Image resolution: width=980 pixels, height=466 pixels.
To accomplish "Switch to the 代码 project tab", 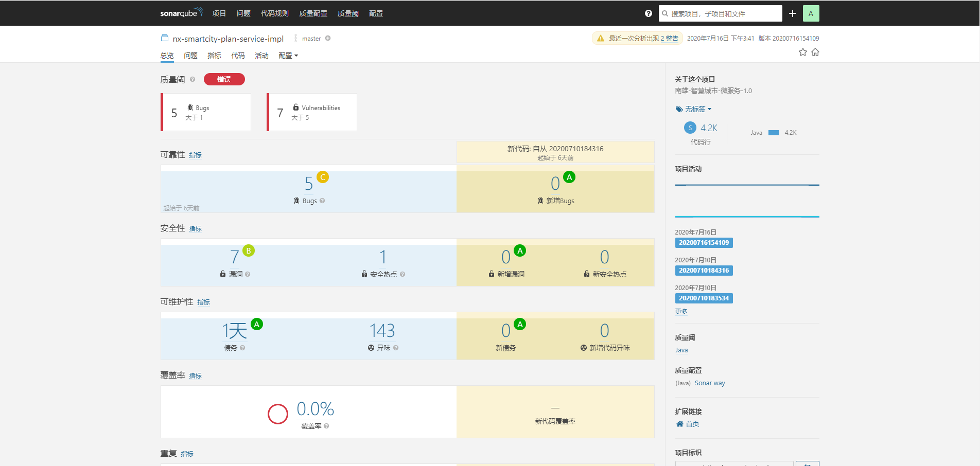I will pos(238,56).
